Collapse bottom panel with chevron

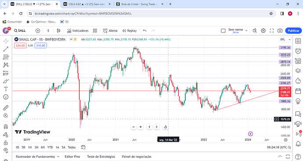(x=280, y=156)
